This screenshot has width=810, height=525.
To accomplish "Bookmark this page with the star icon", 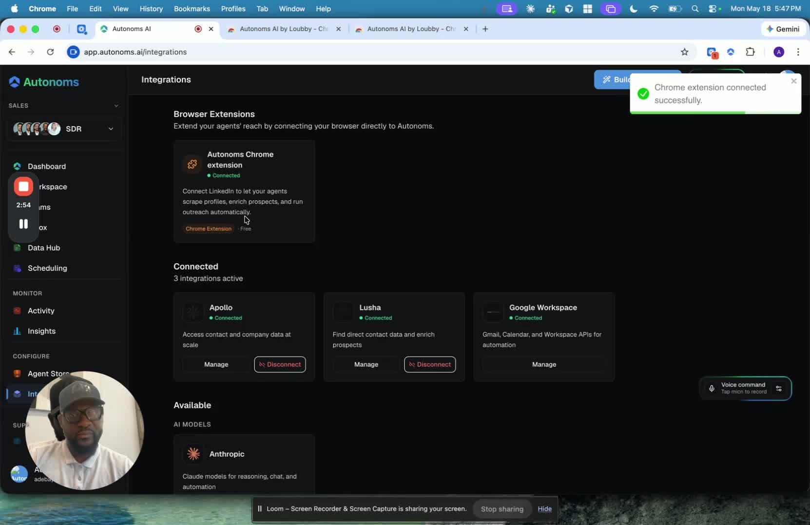I will pyautogui.click(x=685, y=52).
